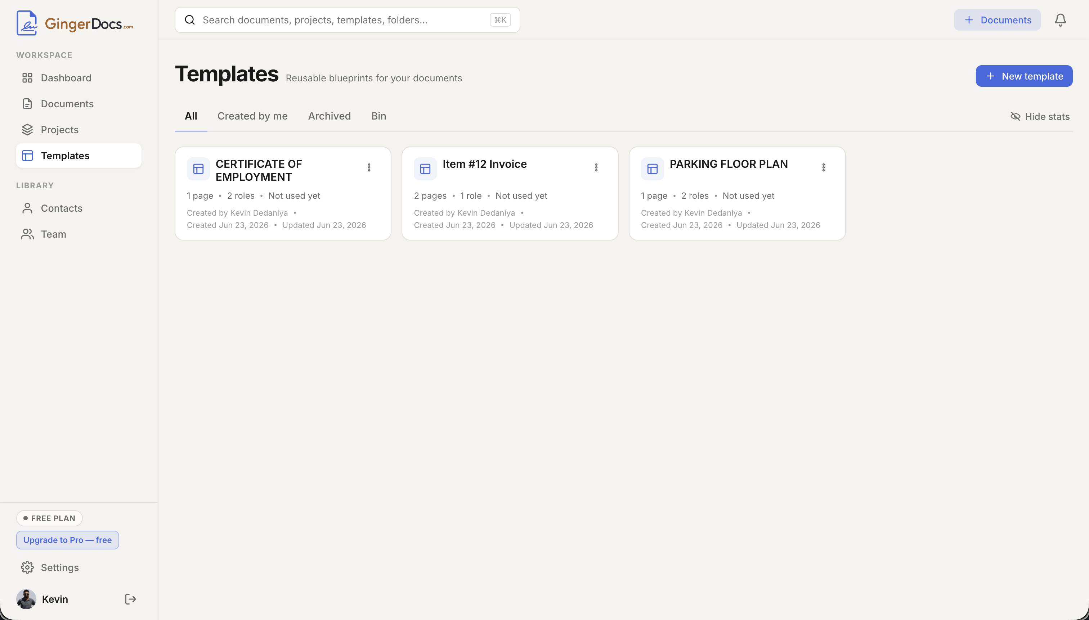Open the Parking Floor Plan card options menu
This screenshot has height=620, width=1089.
point(823,168)
